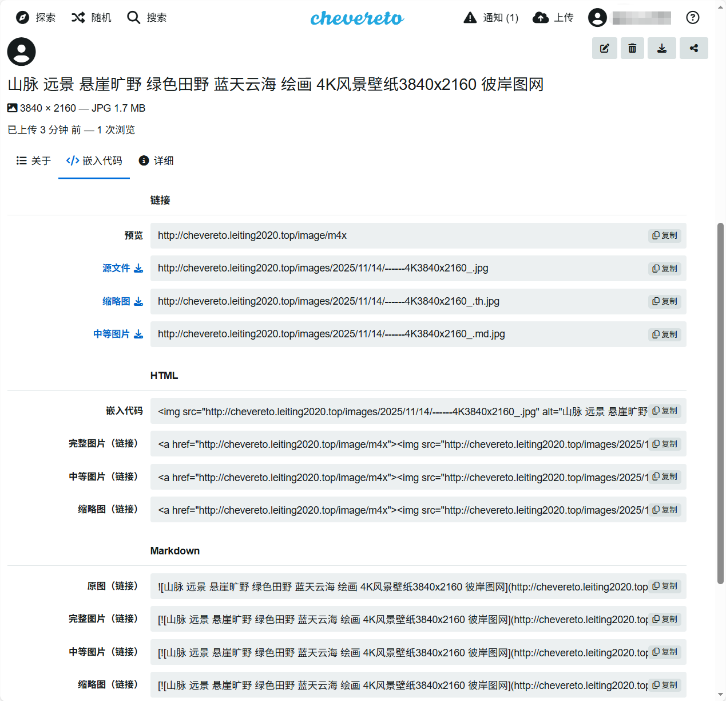Copy the preview link URL

(665, 235)
